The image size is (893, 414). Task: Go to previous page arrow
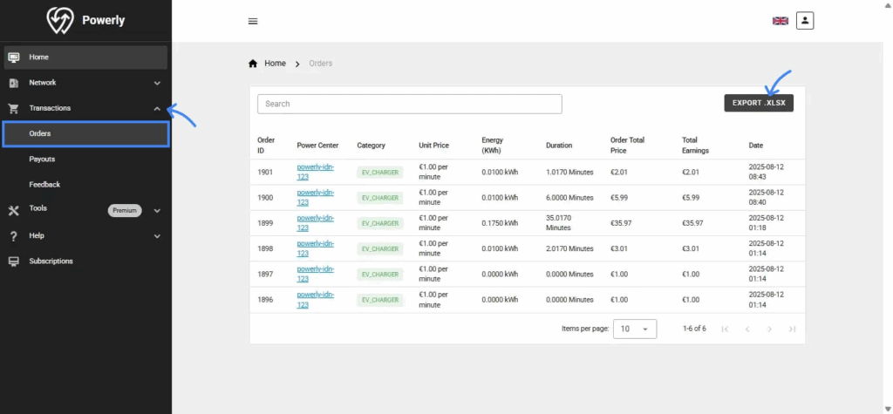tap(746, 329)
